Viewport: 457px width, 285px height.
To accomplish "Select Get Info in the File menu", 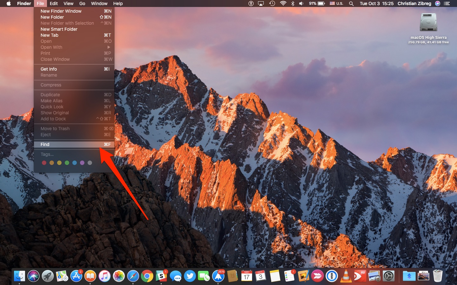I will (48, 69).
